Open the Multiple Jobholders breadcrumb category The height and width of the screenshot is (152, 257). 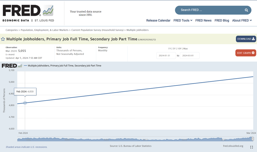point(137,30)
